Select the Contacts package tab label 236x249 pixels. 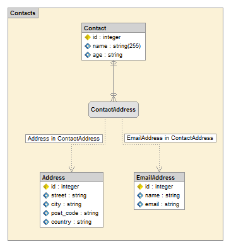pyautogui.click(x=23, y=13)
